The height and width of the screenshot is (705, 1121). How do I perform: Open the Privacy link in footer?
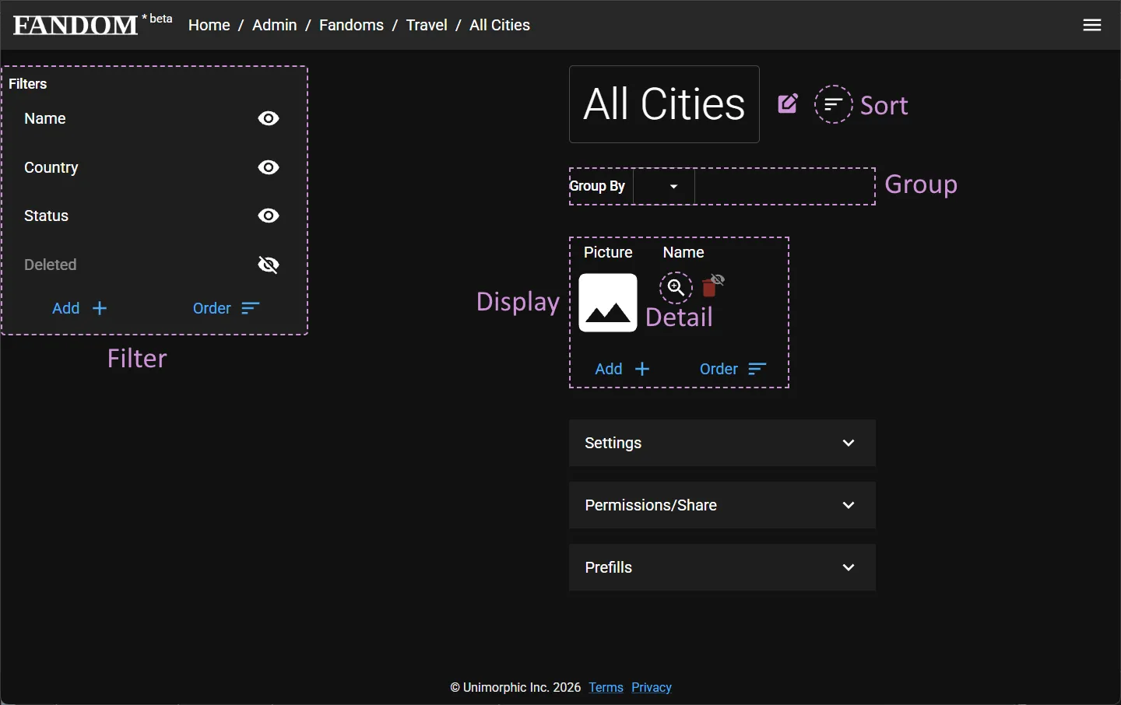point(652,687)
